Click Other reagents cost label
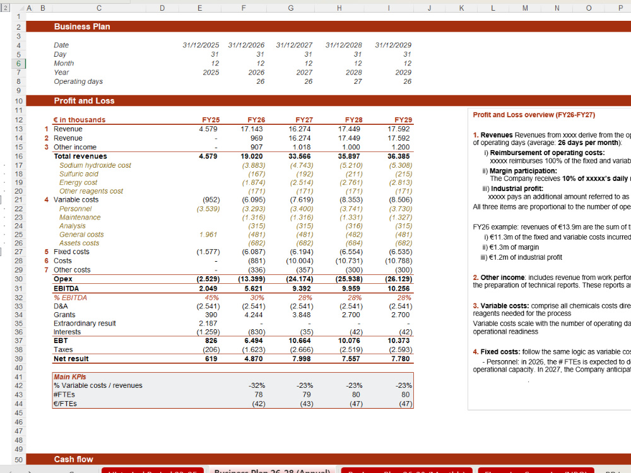 click(91, 192)
